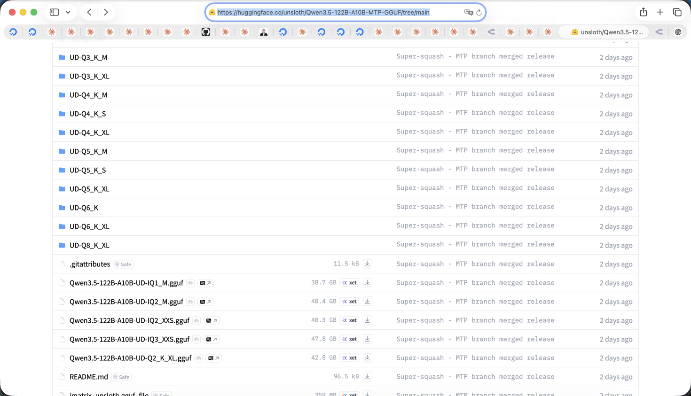
Task: Open the Qwen3.5-122B-A10B-UD-Q2_K_XL.gguf file page
Action: coord(131,358)
